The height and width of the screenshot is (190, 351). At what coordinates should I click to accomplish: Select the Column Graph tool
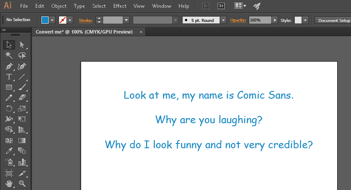tap(22, 162)
